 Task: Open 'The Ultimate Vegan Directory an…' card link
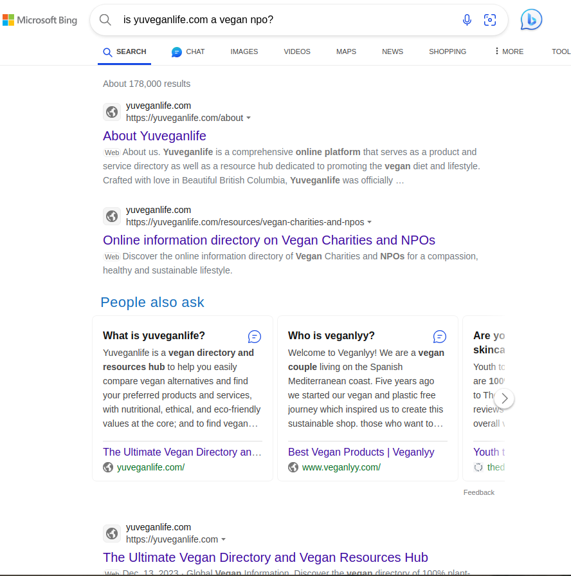pyautogui.click(x=182, y=452)
